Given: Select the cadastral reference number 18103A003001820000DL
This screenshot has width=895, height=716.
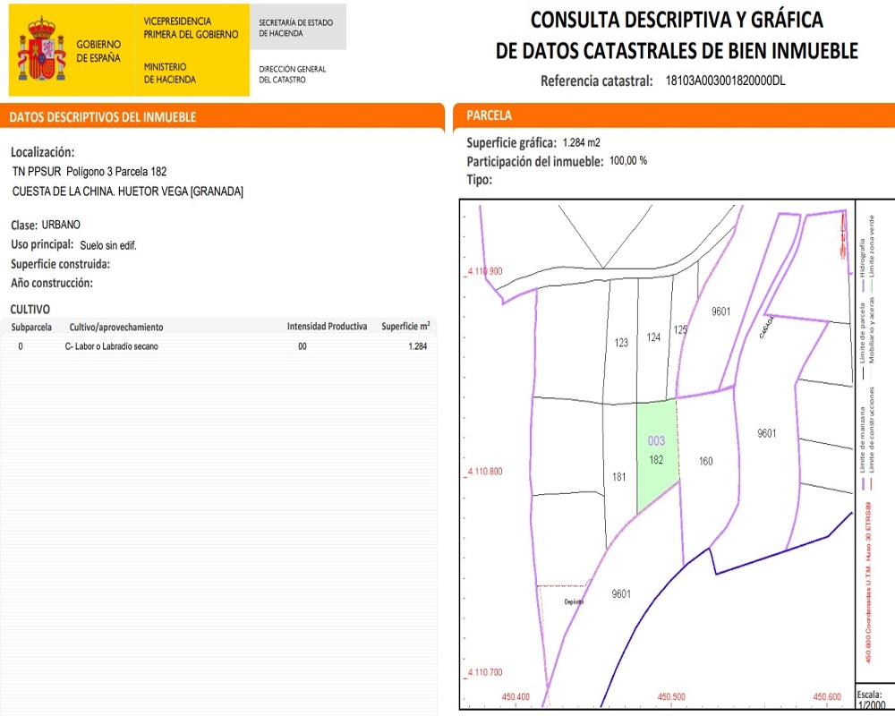Looking at the screenshot, I should (725, 81).
